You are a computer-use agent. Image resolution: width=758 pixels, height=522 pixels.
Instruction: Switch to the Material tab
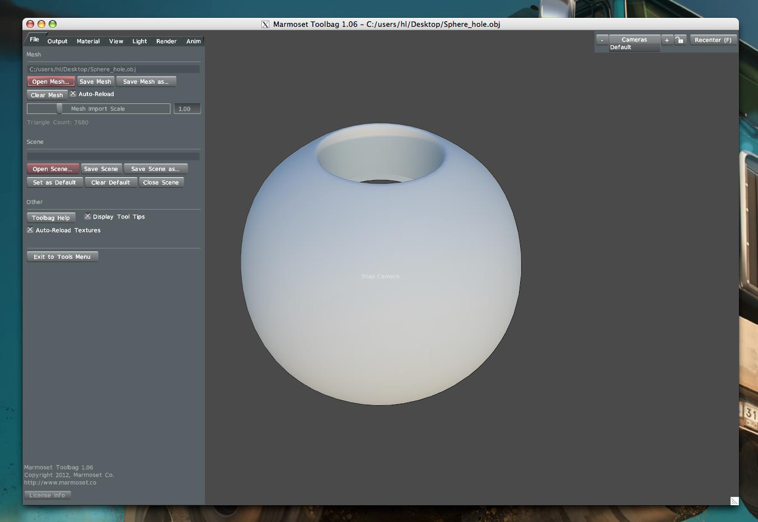coord(88,41)
